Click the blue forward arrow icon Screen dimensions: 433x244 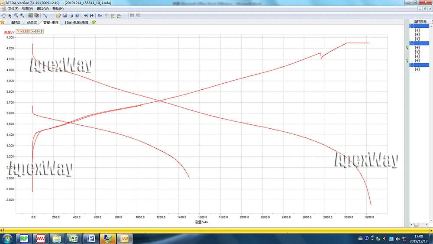click(x=92, y=16)
